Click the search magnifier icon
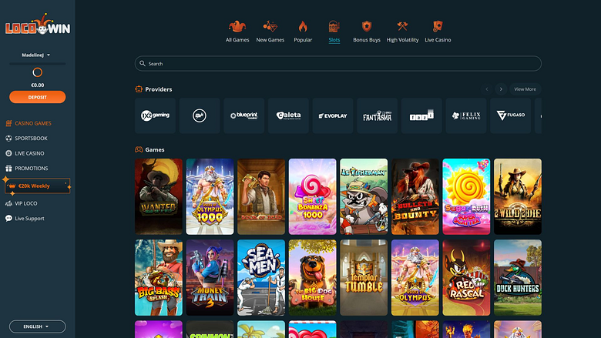The width and height of the screenshot is (601, 338). tap(143, 64)
